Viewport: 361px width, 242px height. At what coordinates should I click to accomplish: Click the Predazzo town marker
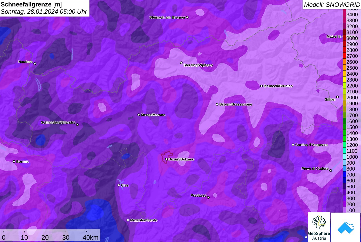pyautogui.click(x=208, y=197)
